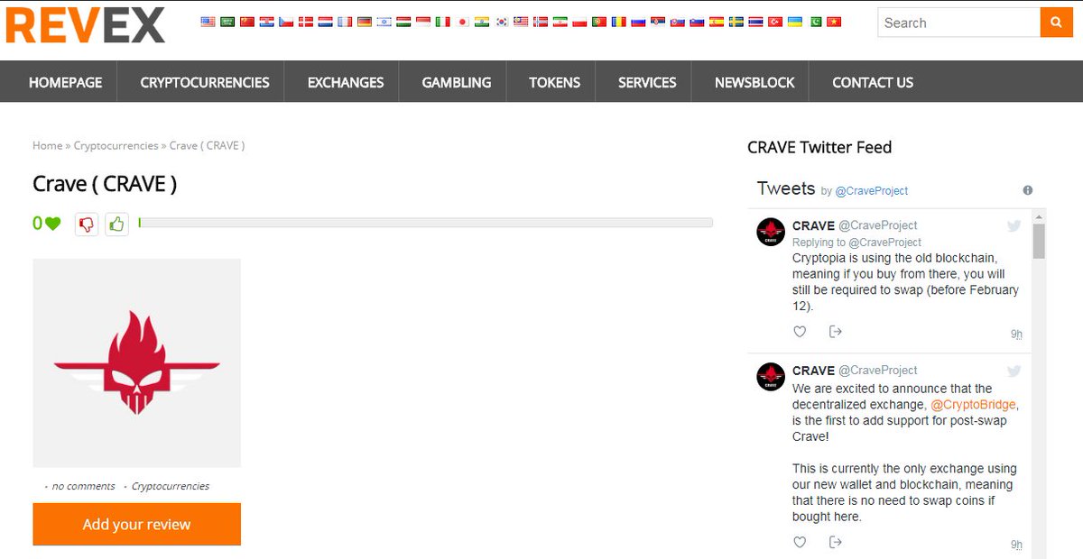Go to the EXCHANGES menu

tap(346, 82)
